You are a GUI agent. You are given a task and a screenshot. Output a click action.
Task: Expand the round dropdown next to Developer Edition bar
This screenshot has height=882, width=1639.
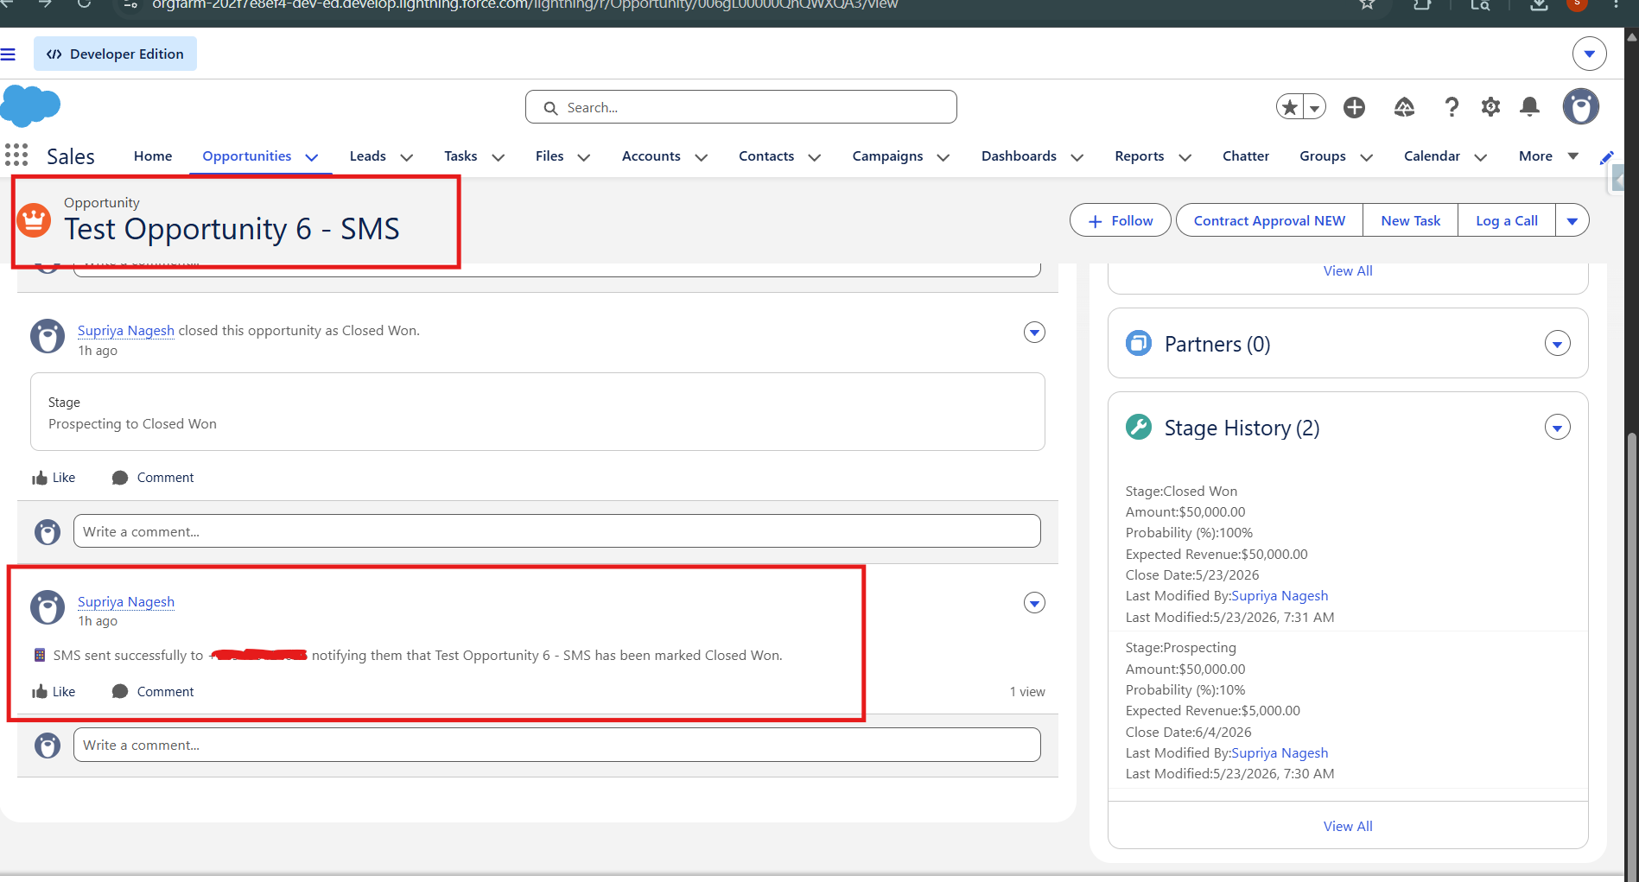(1589, 54)
